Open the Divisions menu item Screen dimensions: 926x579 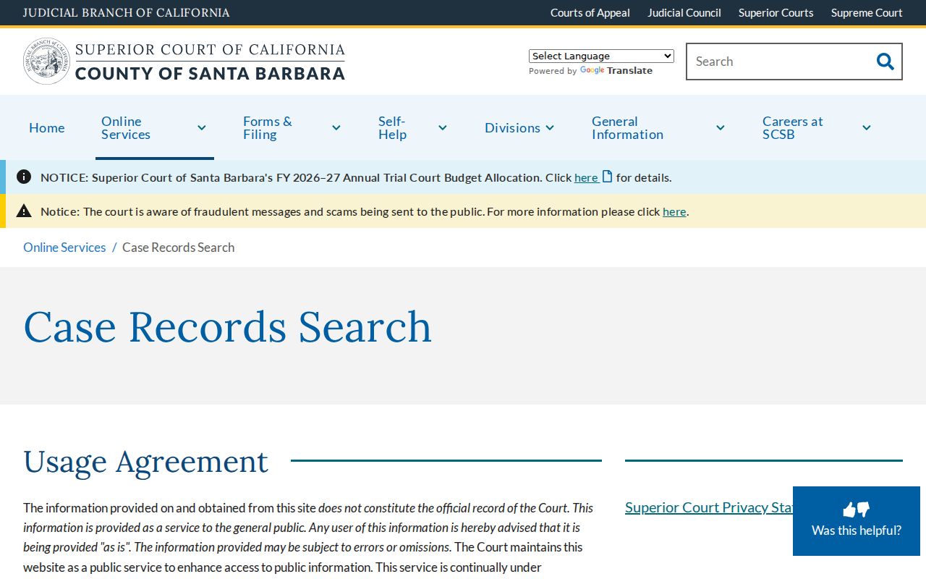pos(512,127)
